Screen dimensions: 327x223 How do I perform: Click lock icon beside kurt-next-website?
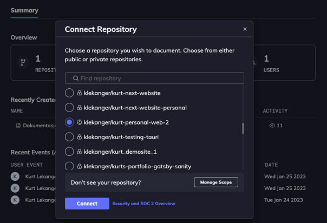click(x=79, y=93)
